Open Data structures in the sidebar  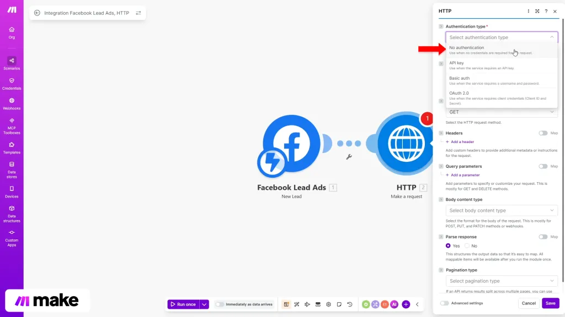(12, 214)
